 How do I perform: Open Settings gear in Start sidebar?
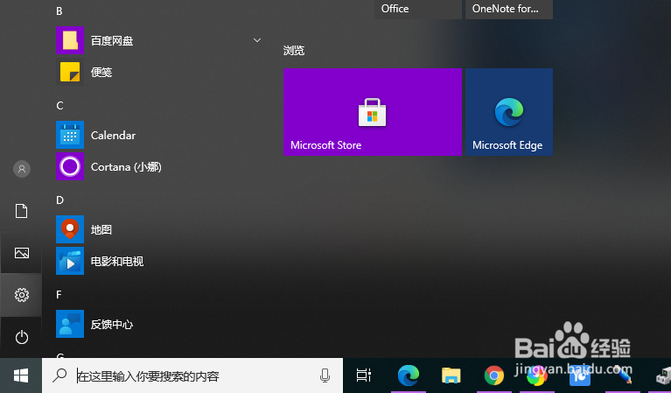pyautogui.click(x=21, y=295)
